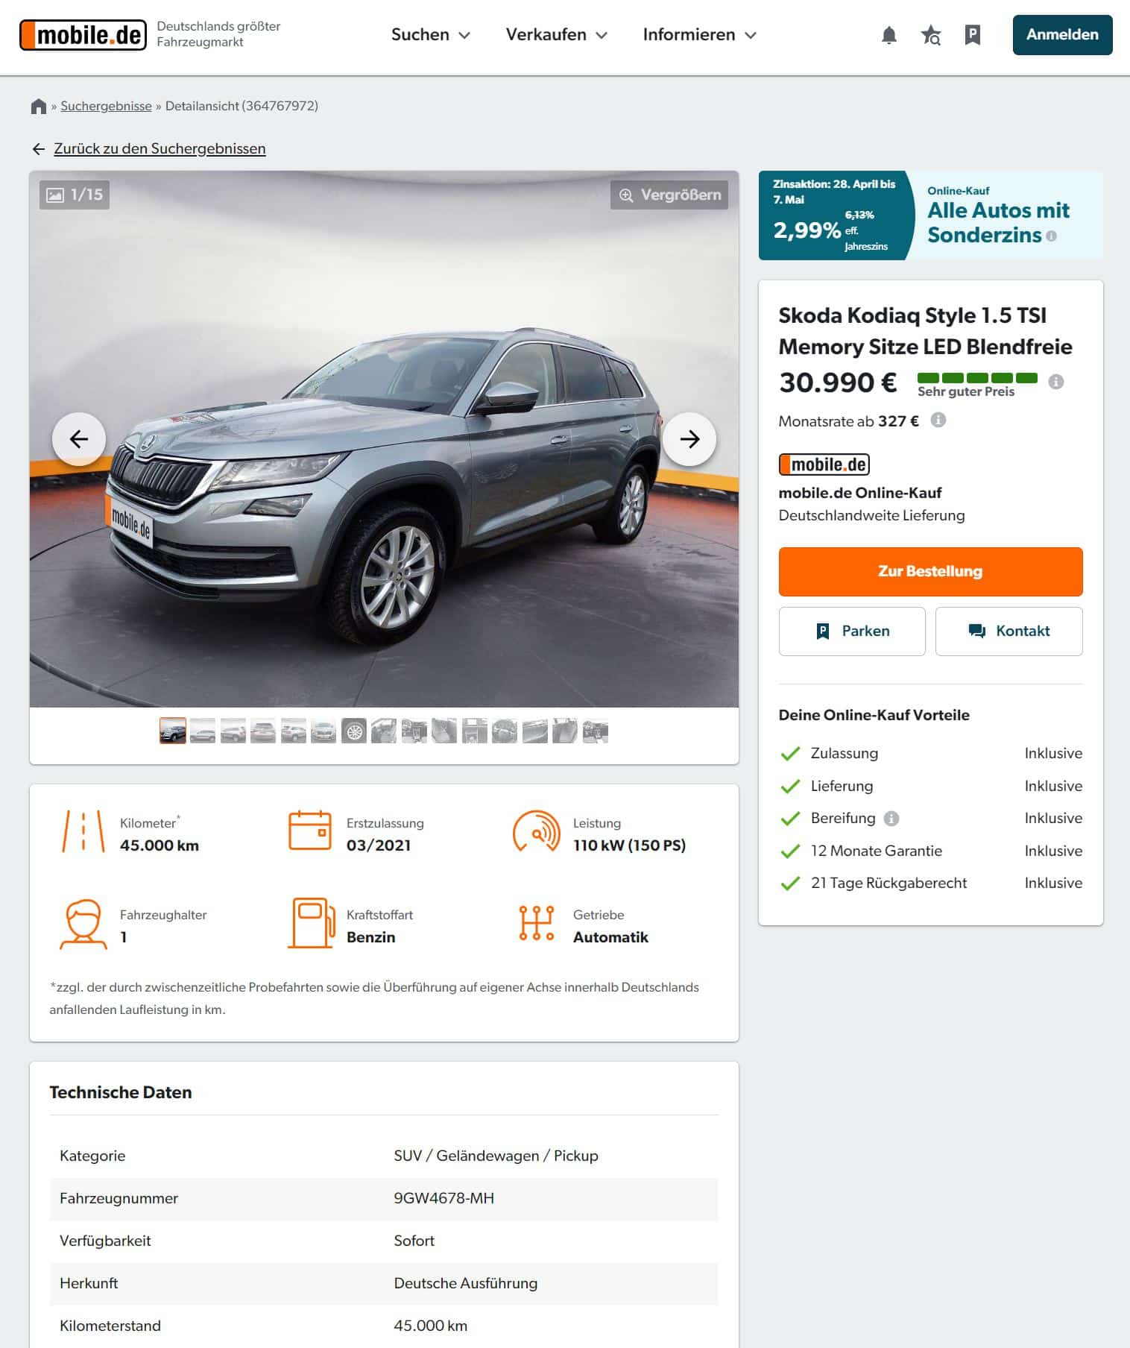This screenshot has width=1130, height=1348.
Task: Show previous photo with left arrow
Action: coord(79,439)
